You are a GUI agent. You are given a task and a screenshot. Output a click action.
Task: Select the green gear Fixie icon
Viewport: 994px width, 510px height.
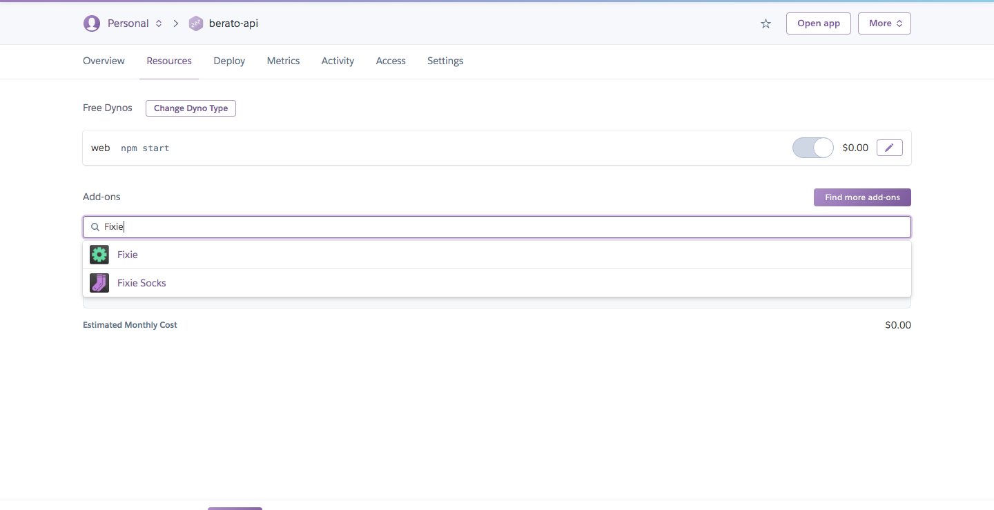99,255
